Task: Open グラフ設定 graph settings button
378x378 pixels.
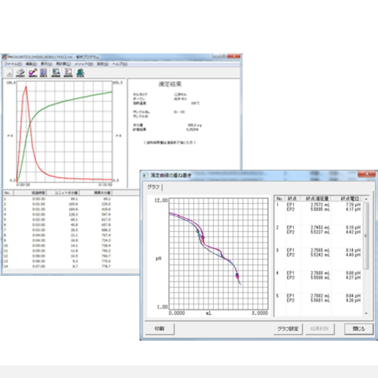Action: coord(288,329)
